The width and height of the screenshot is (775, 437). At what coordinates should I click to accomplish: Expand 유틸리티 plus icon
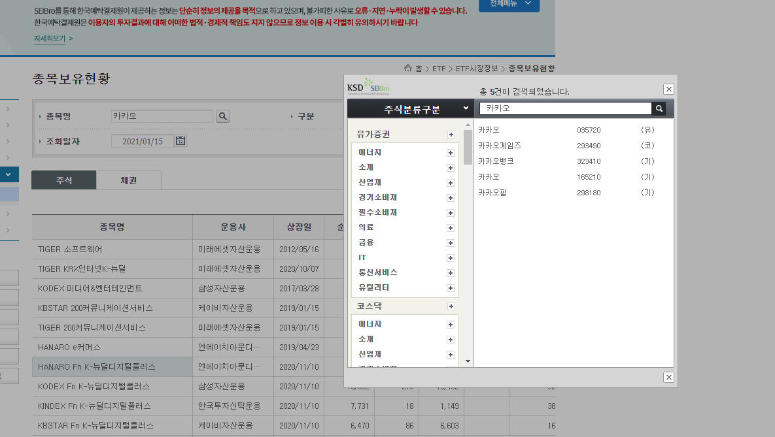(450, 288)
